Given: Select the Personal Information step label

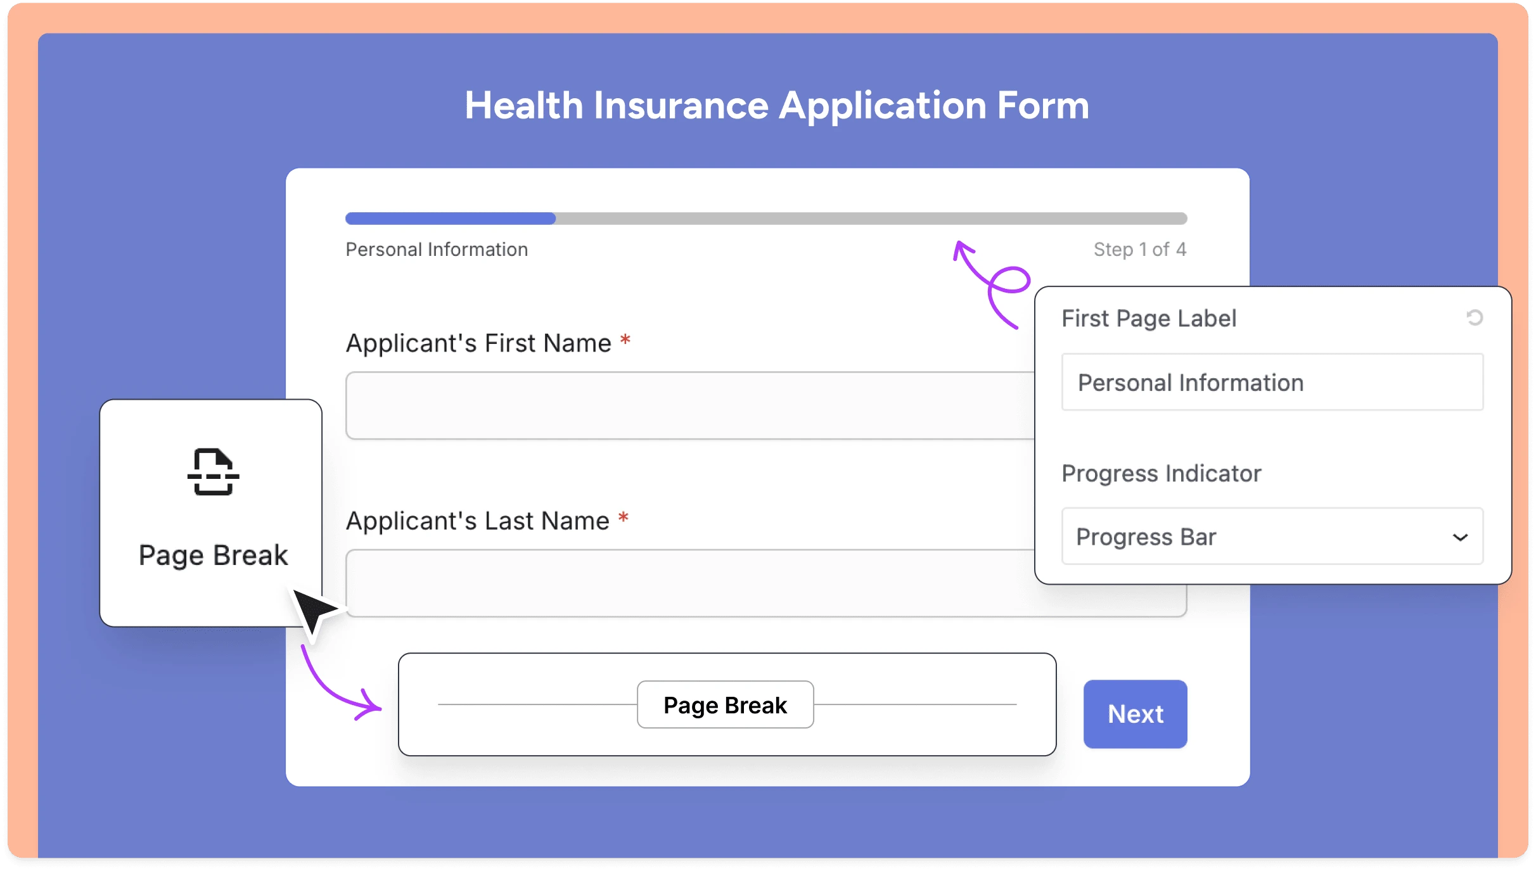Looking at the screenshot, I should pos(436,249).
